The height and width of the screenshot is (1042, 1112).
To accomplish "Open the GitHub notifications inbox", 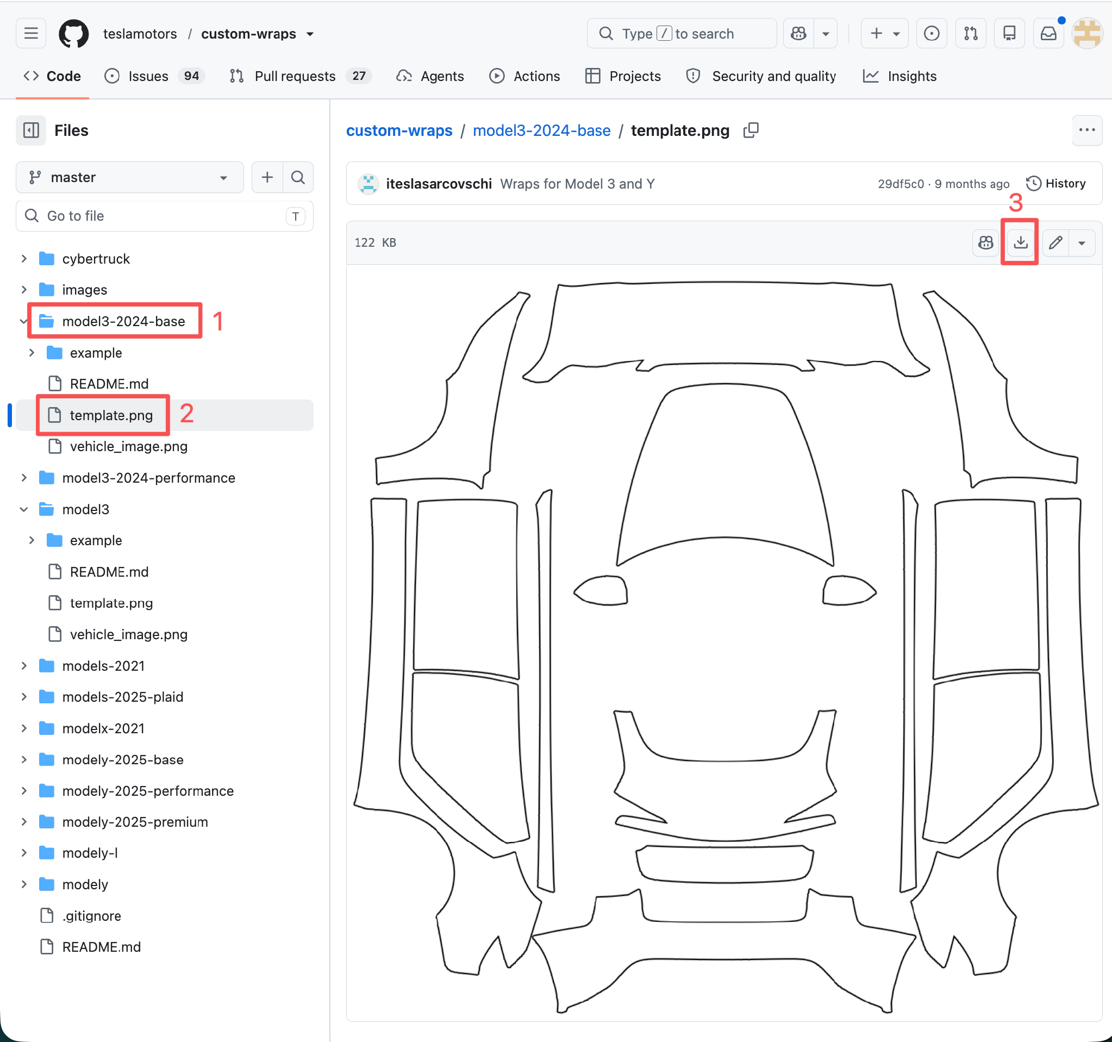I will pyautogui.click(x=1048, y=34).
